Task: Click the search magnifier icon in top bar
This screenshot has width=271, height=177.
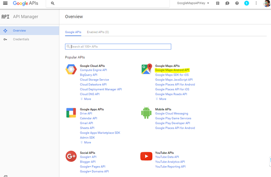Action: tap(53, 3)
